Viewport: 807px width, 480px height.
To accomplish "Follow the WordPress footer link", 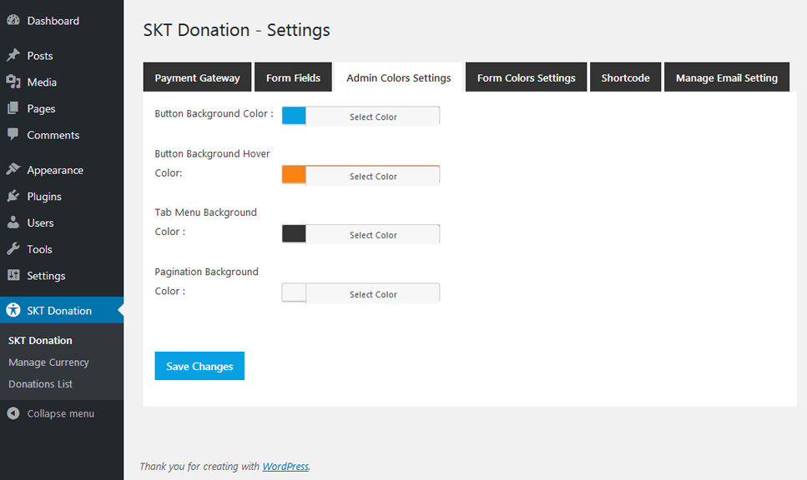I will [285, 467].
